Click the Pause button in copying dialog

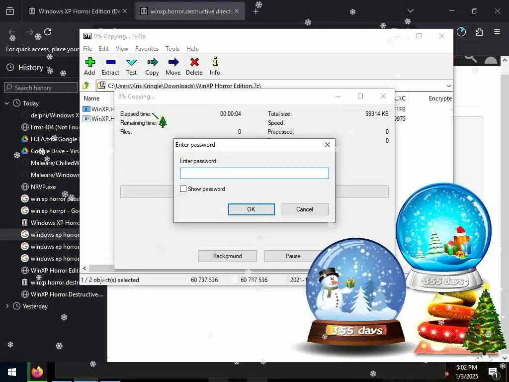click(x=293, y=256)
